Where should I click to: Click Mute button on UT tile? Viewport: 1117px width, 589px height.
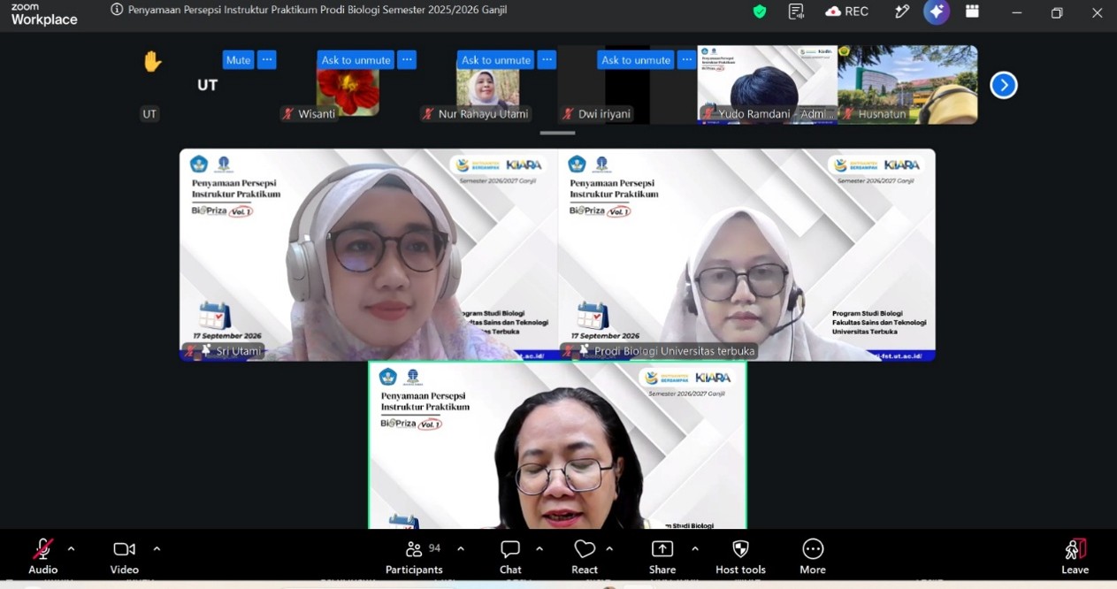(x=238, y=60)
